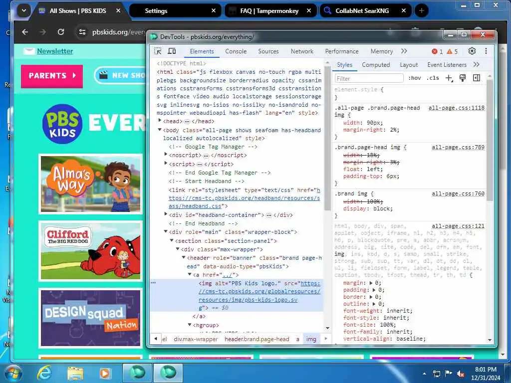Toggle the .cls class editor button

(x=433, y=78)
